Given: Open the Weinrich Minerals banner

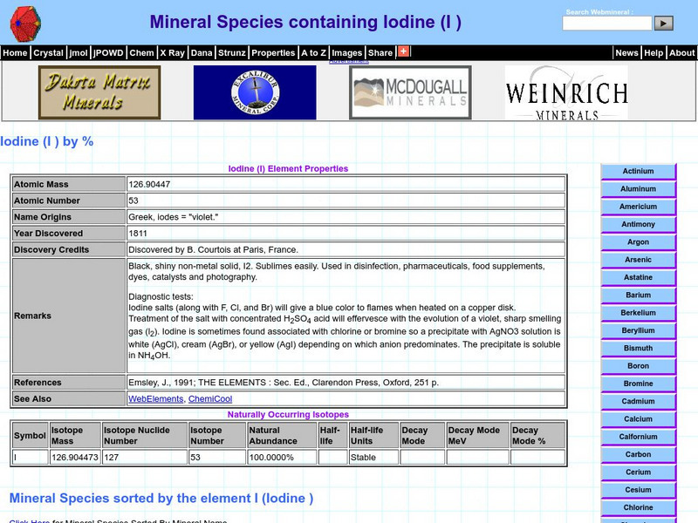Looking at the screenshot, I should 565,91.
